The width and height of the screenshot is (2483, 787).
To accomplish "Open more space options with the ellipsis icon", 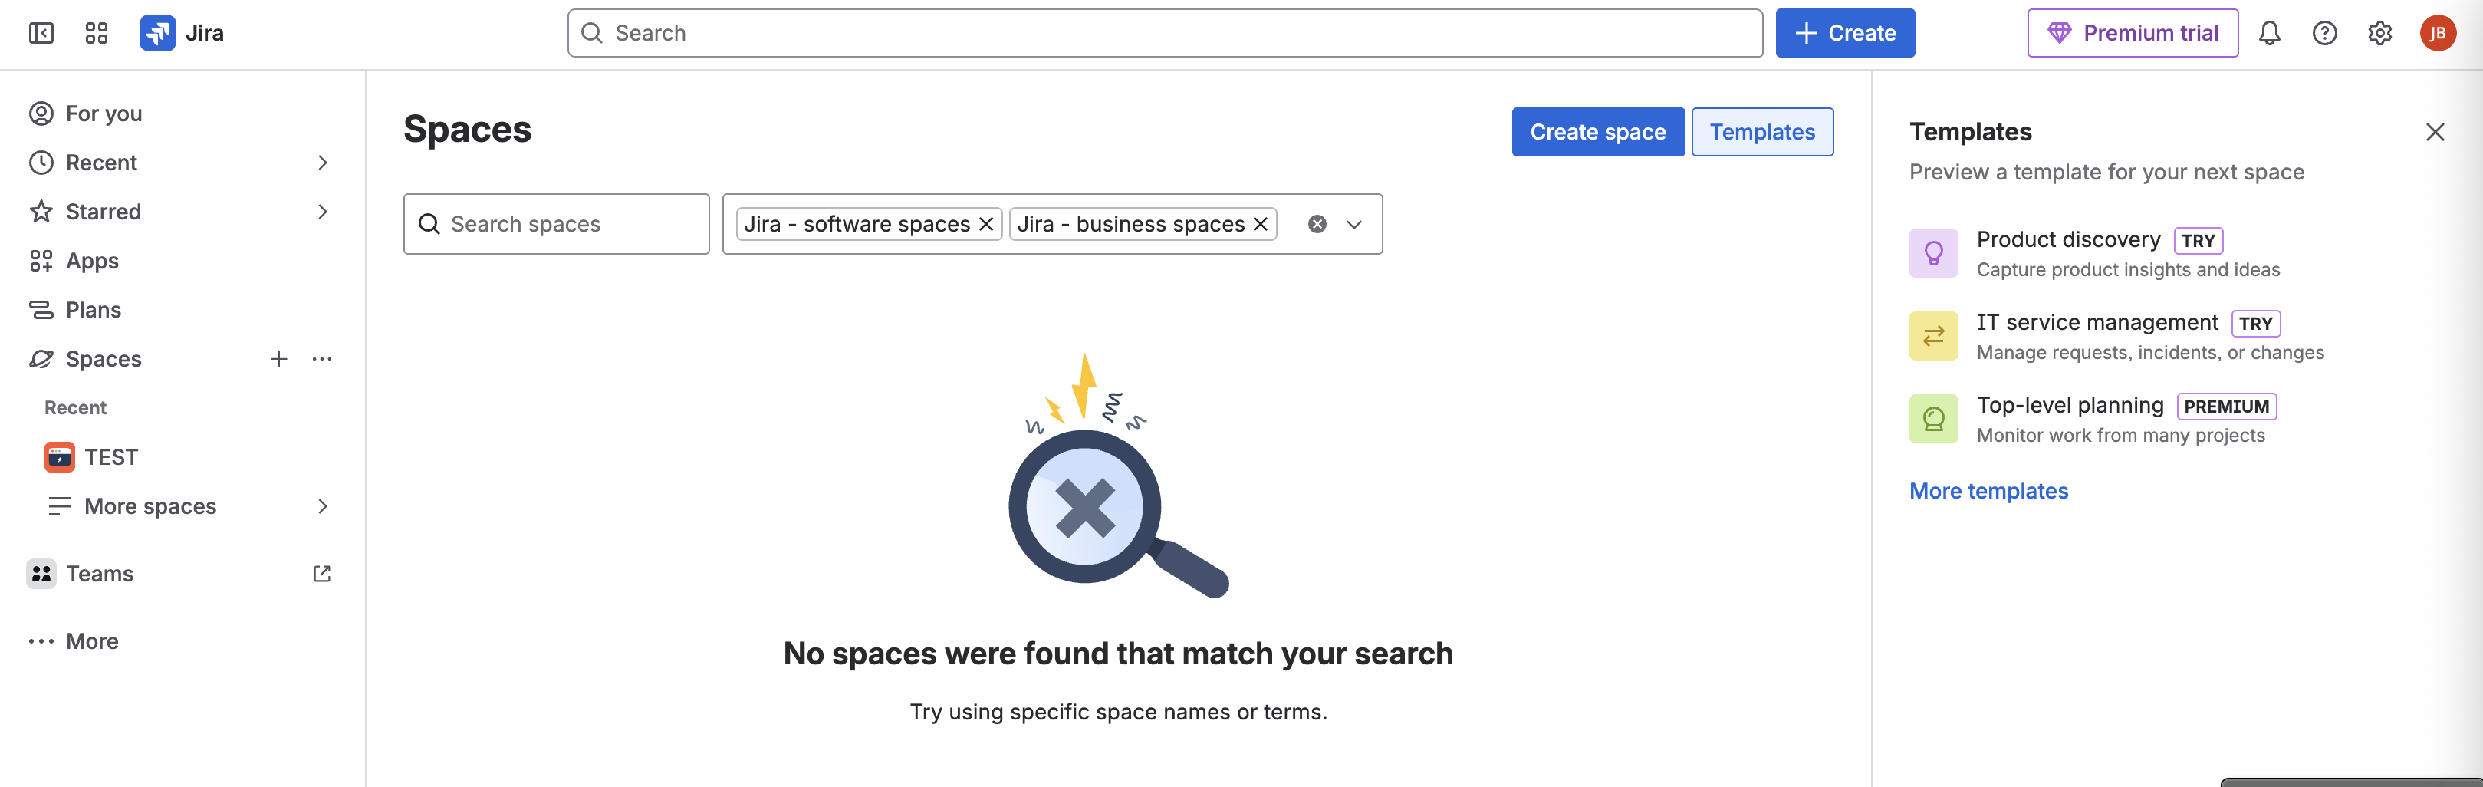I will click(322, 359).
